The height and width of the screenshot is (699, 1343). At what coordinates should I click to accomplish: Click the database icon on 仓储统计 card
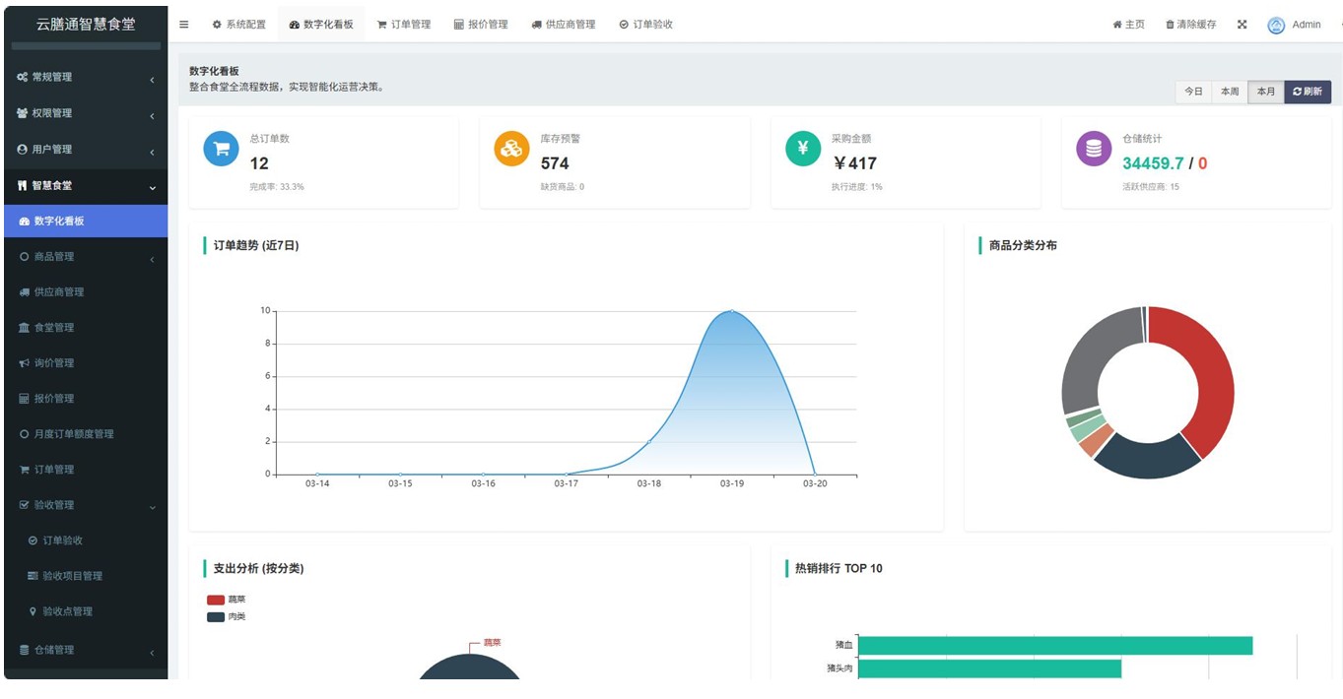[1094, 148]
